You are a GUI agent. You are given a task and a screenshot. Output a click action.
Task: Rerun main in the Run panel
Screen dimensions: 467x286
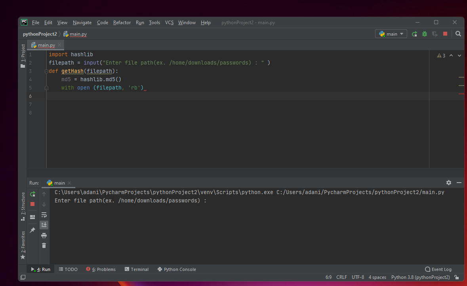pyautogui.click(x=32, y=194)
